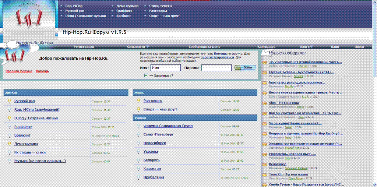This screenshot has height=187, width=377.
Task: Click the Хип-Хоп category header bar
Action: click(x=66, y=92)
